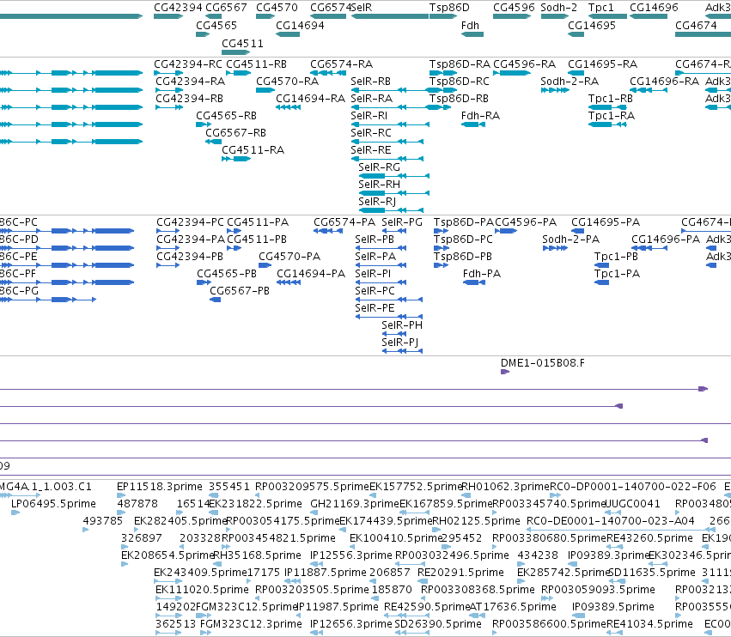
Task: Click the SelR-PH protein label
Action: (402, 325)
